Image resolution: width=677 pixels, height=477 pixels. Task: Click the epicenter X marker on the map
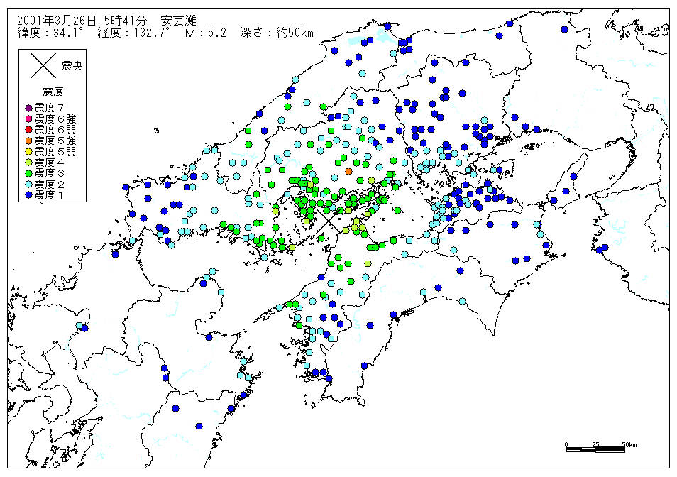(328, 220)
